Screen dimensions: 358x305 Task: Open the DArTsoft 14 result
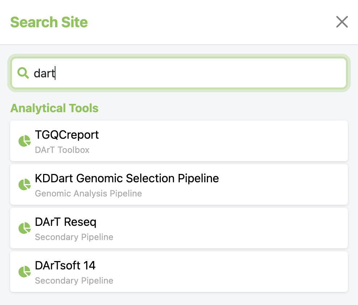[x=65, y=266]
